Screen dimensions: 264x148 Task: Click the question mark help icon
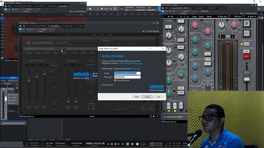(97, 9)
